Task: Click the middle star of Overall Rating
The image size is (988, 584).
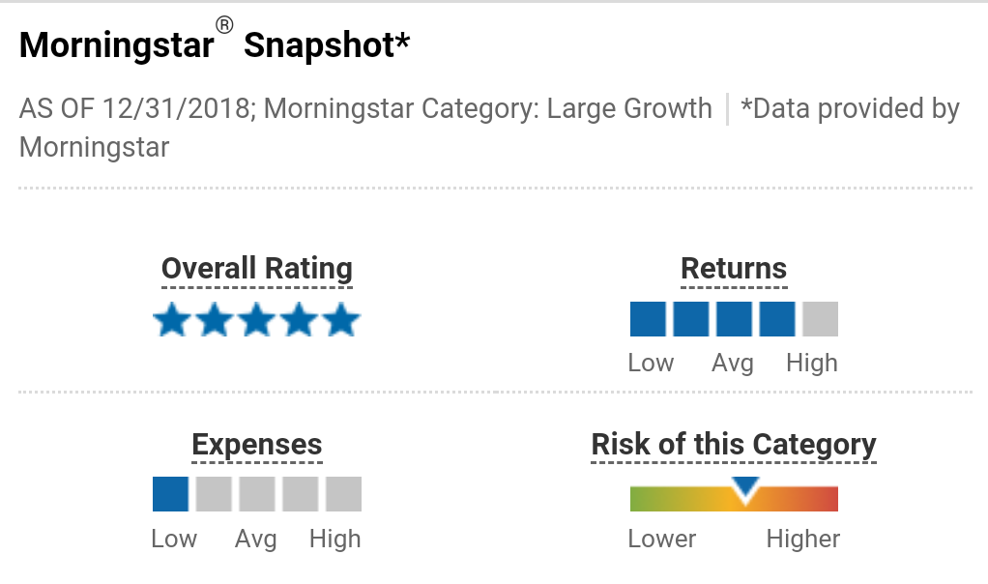Action: pos(256,320)
